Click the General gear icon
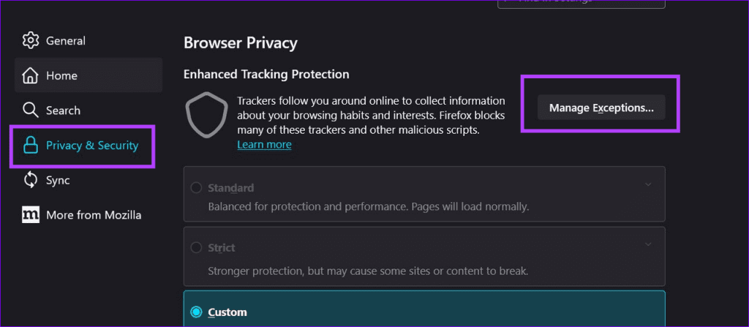 [31, 41]
